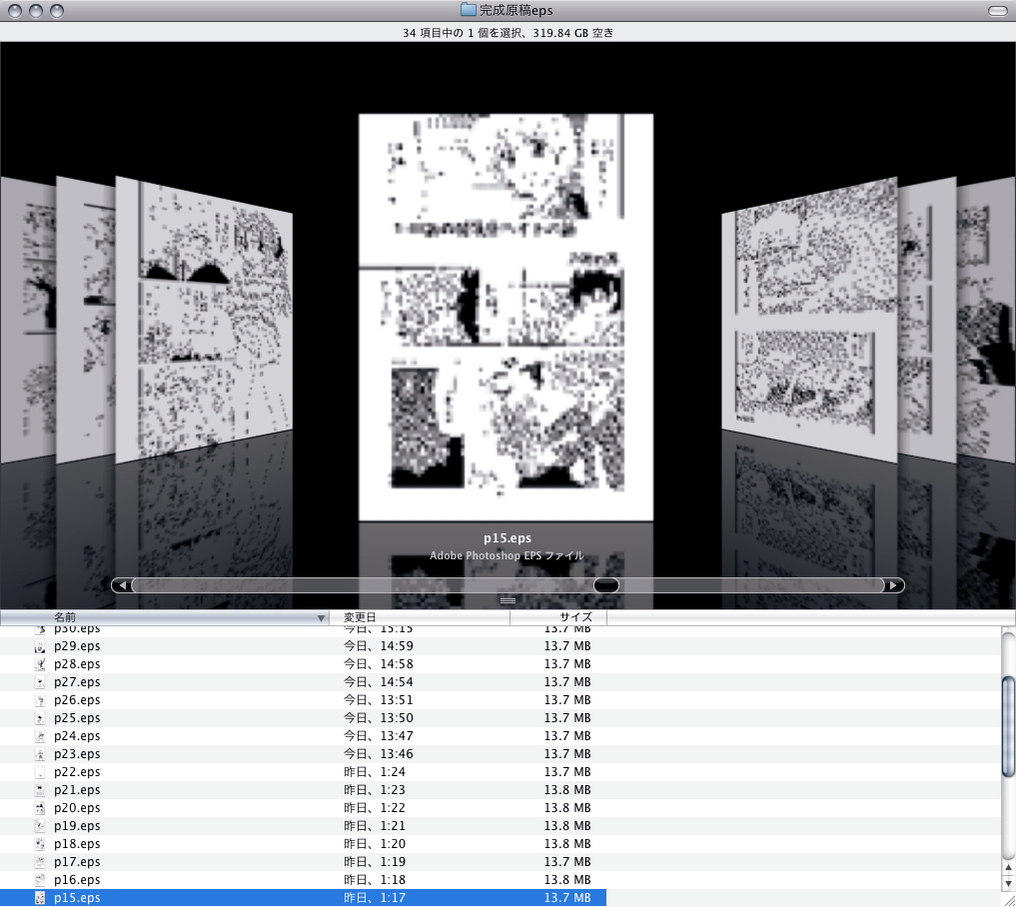1016x907 pixels.
Task: Click the p16.eps file icon
Action: [40, 880]
